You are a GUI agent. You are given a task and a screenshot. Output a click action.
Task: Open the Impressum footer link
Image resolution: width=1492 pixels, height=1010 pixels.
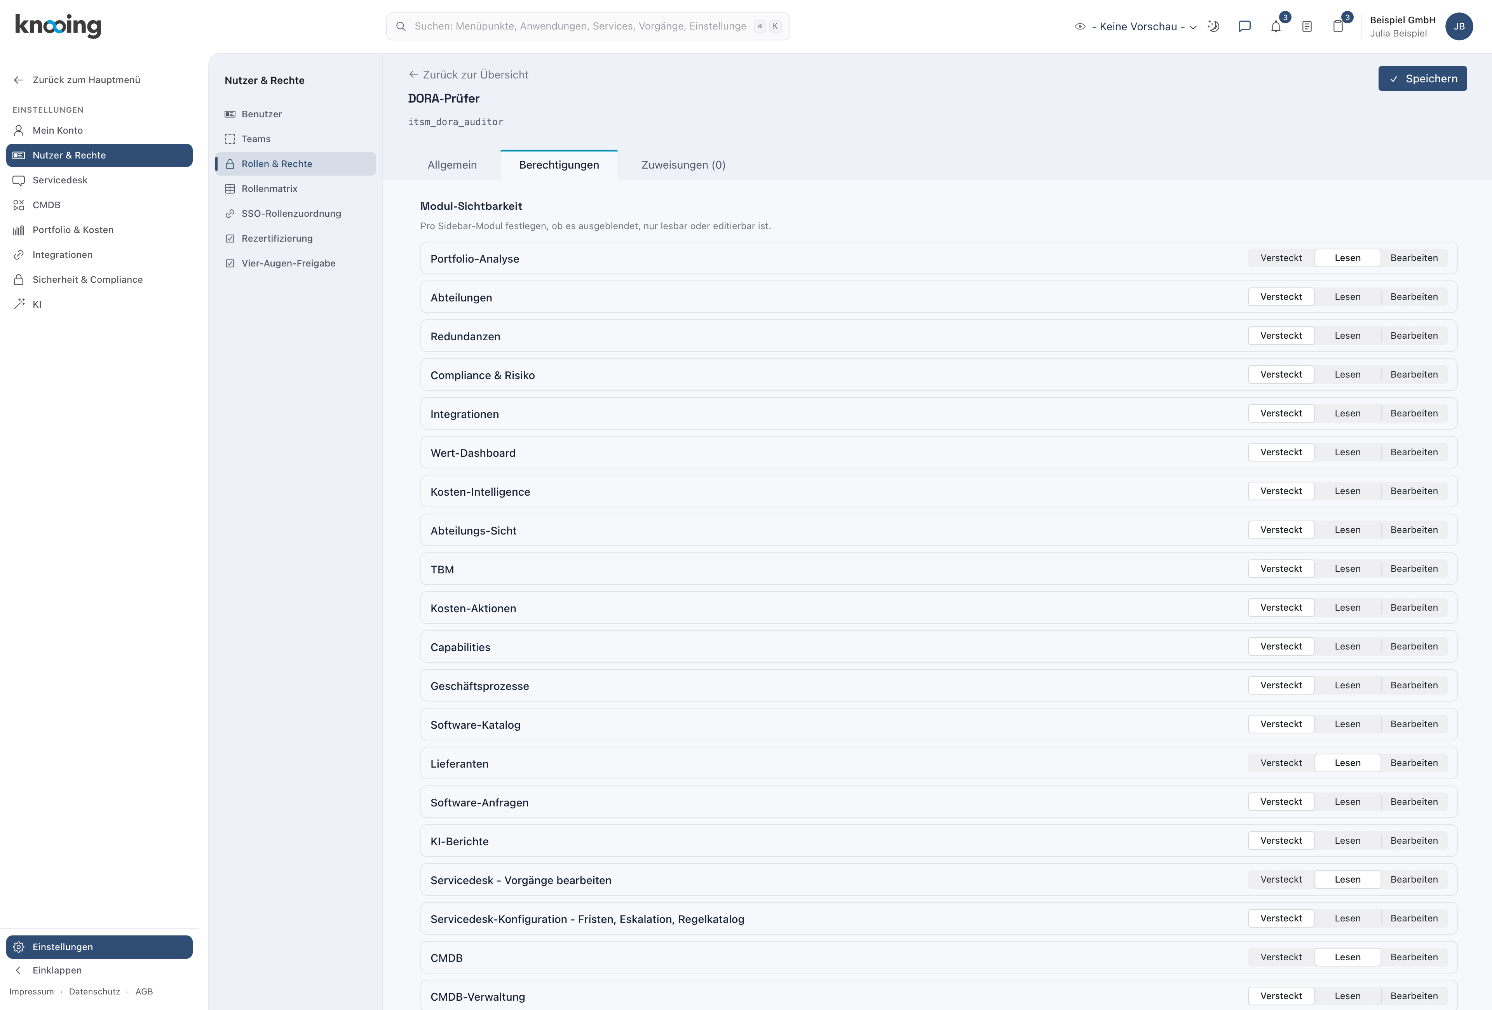[31, 991]
